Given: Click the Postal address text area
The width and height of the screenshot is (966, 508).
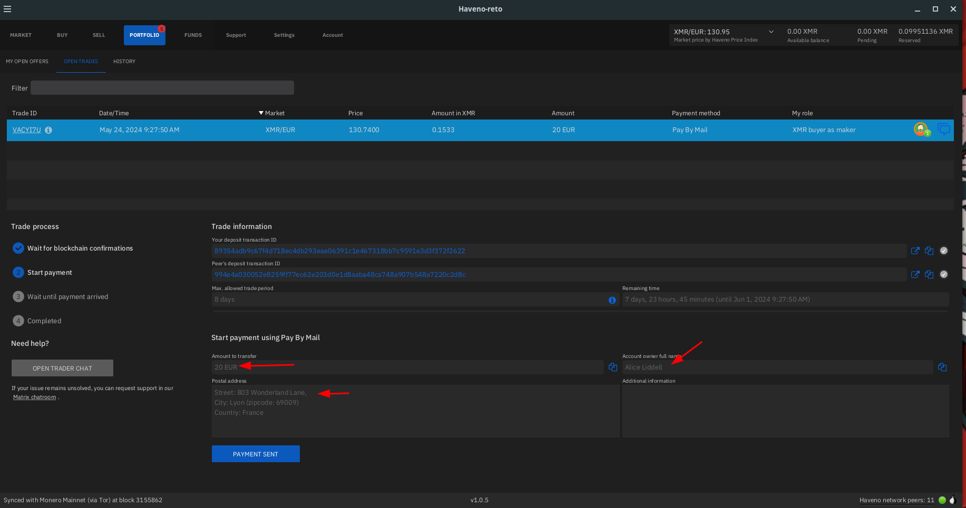Looking at the screenshot, I should [415, 411].
